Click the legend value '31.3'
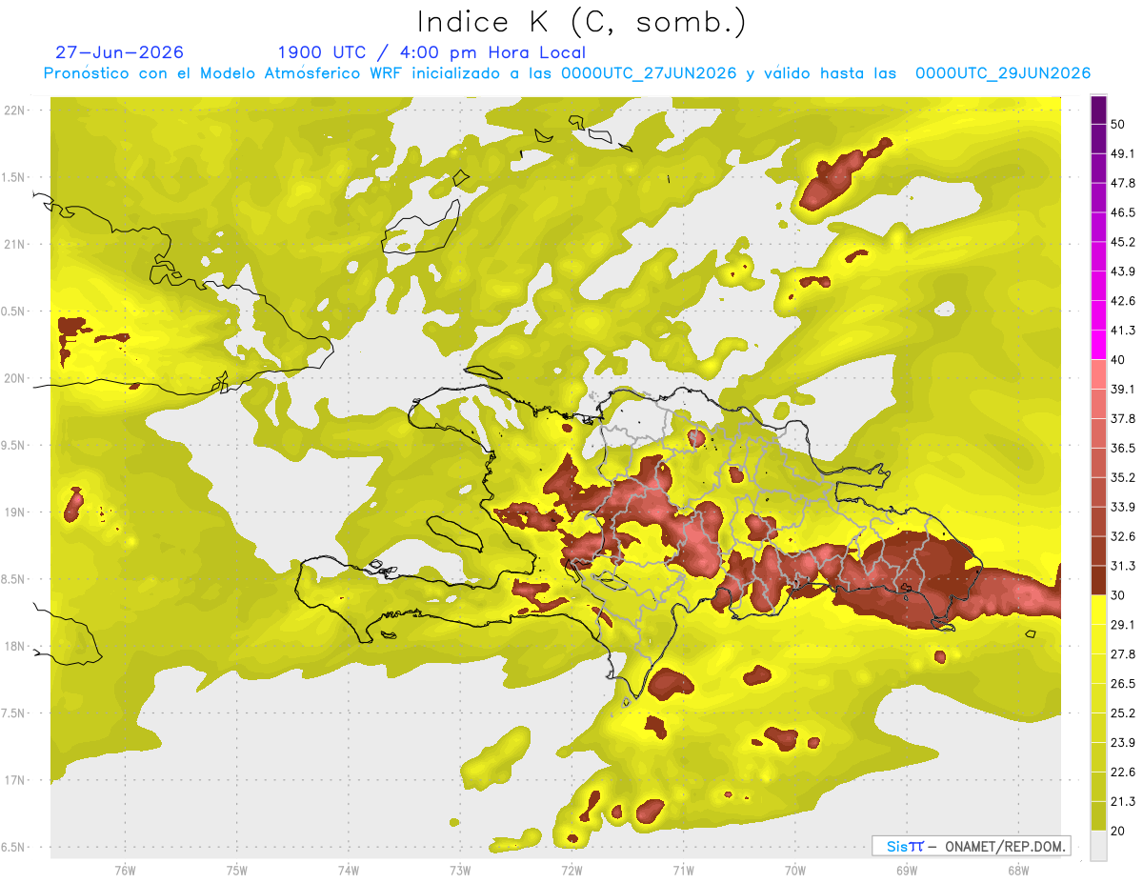Image resolution: width=1143 pixels, height=883 pixels. [1123, 566]
